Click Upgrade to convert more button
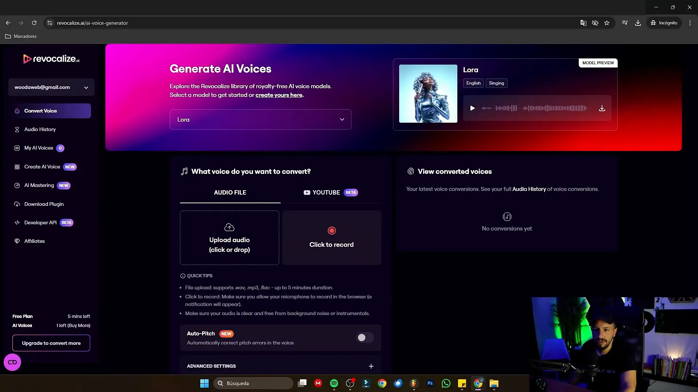Image resolution: width=698 pixels, height=392 pixels. tap(51, 343)
